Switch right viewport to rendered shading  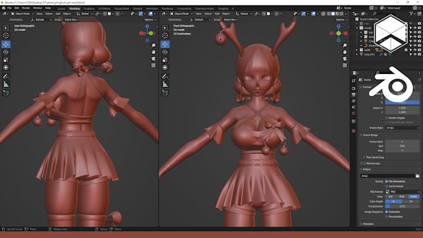(342, 14)
